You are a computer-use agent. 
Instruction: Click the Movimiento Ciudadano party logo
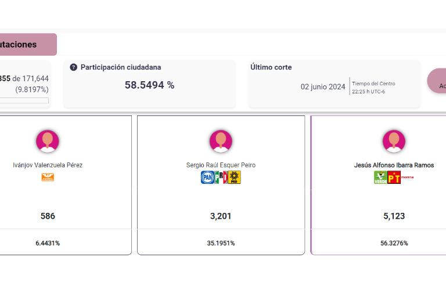pyautogui.click(x=48, y=177)
